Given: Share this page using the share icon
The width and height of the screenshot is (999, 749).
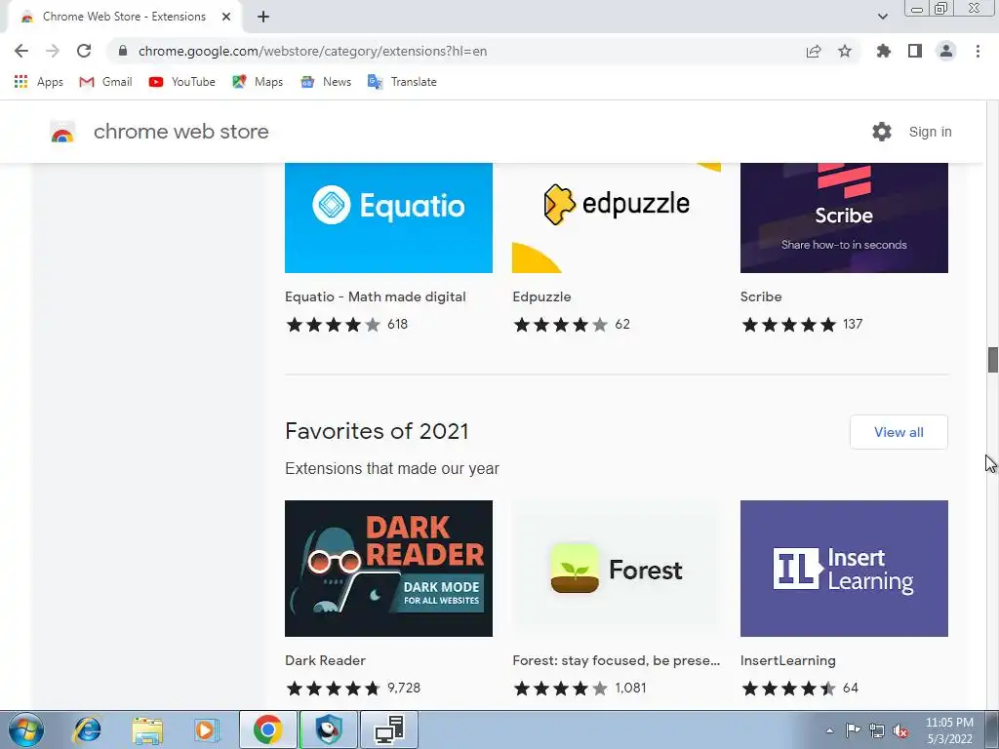Looking at the screenshot, I should tap(814, 51).
